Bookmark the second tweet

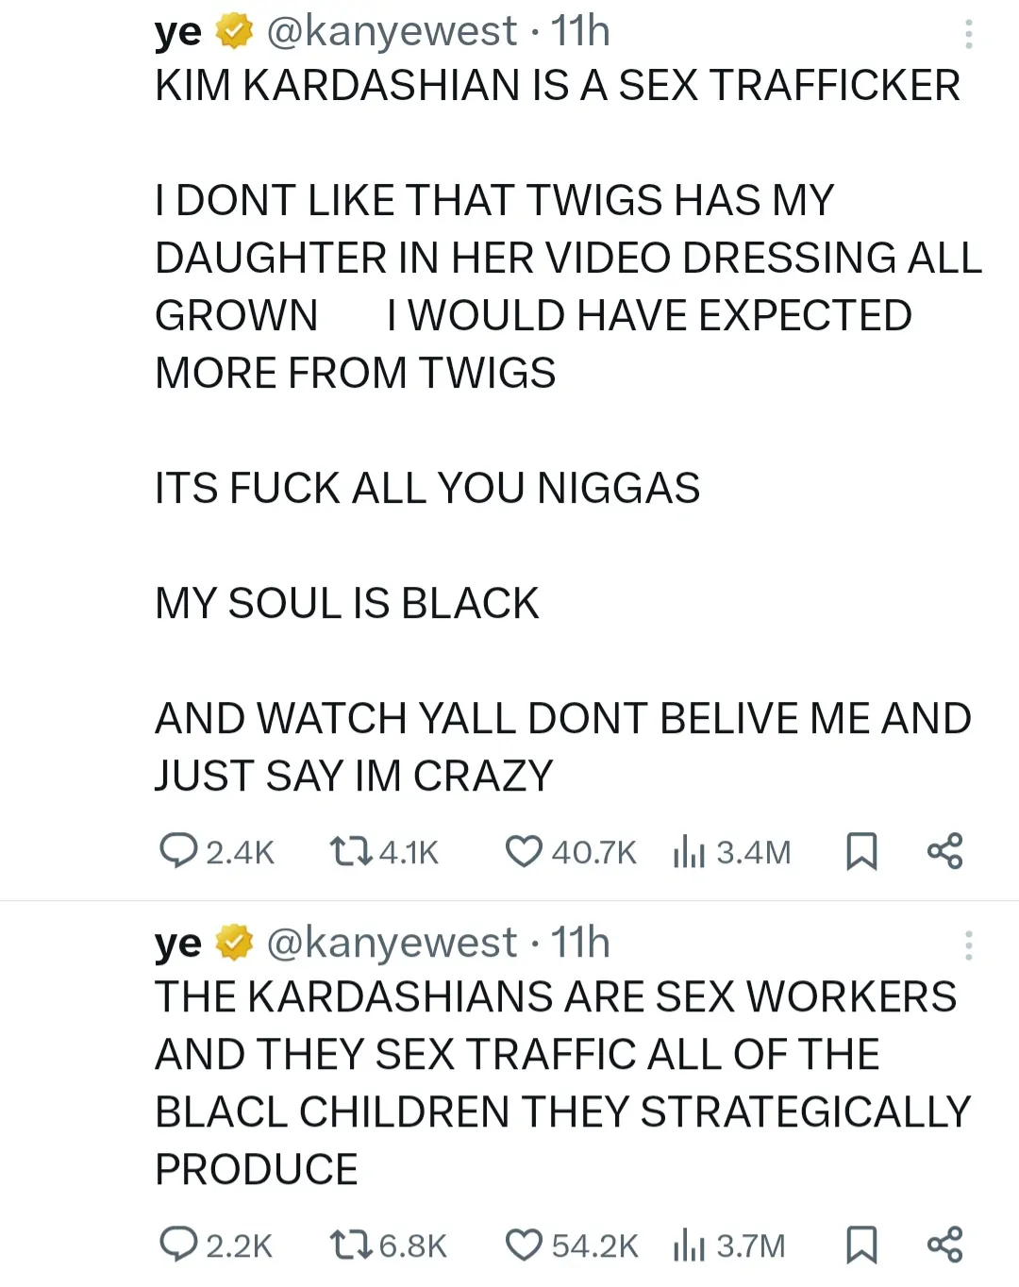[x=861, y=1245]
